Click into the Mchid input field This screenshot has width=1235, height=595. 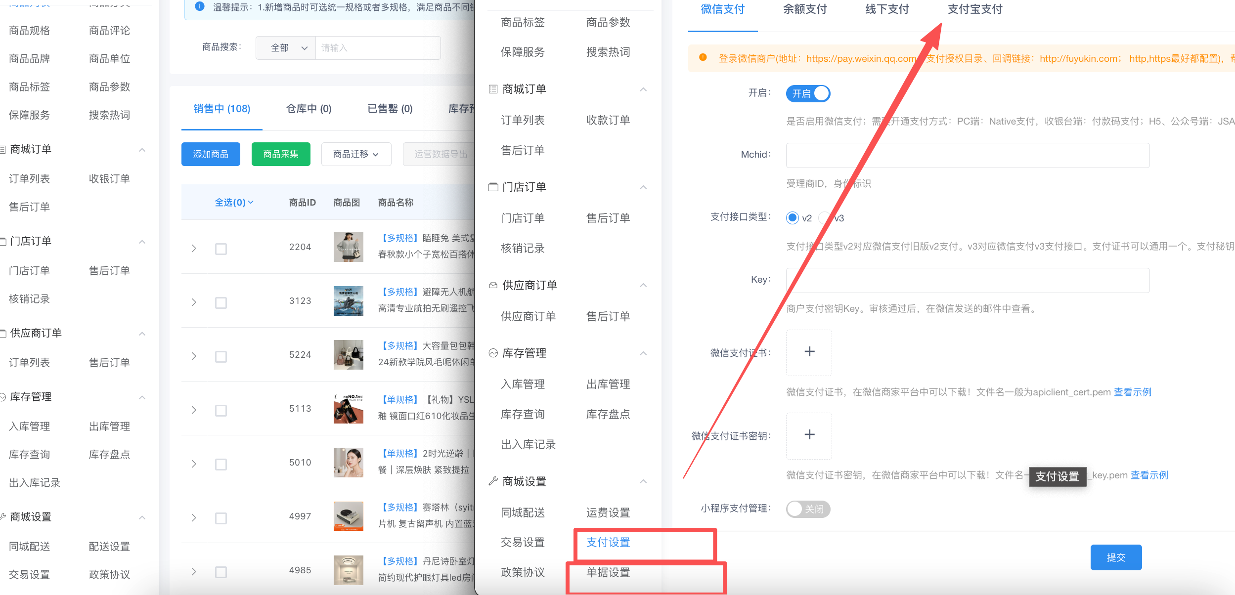pos(967,155)
